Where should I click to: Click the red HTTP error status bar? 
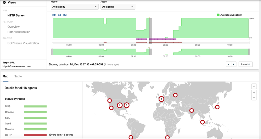35,135
